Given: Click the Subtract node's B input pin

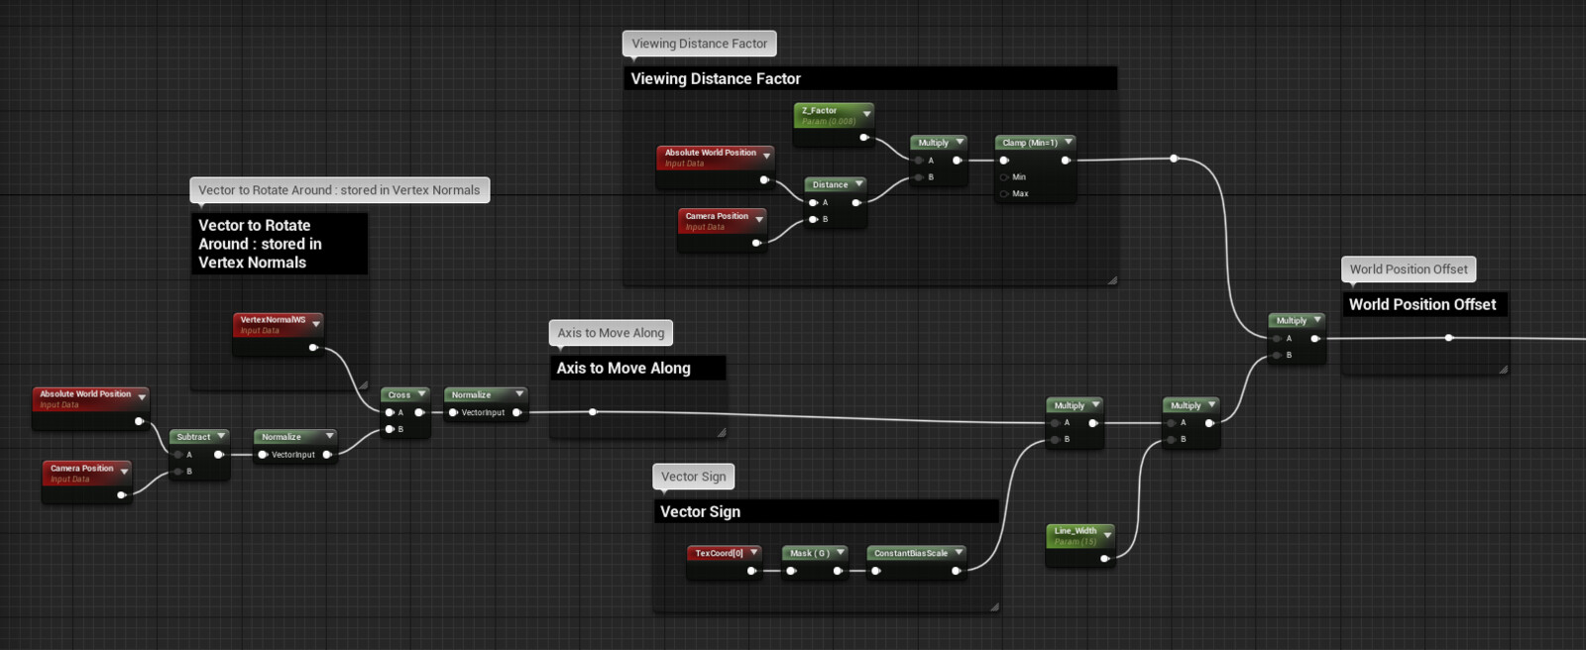Looking at the screenshot, I should point(178,472).
